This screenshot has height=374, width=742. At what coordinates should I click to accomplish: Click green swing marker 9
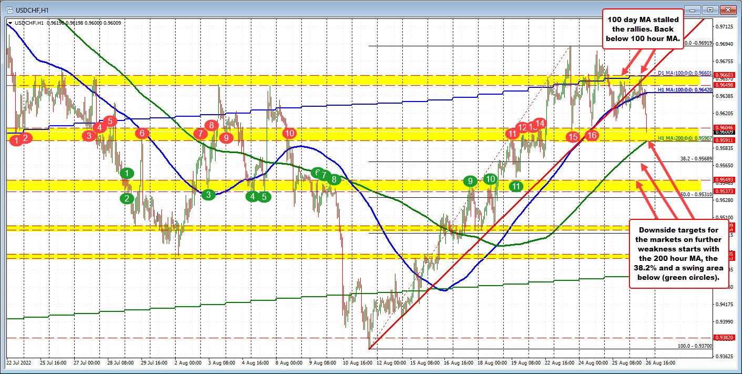click(x=470, y=181)
